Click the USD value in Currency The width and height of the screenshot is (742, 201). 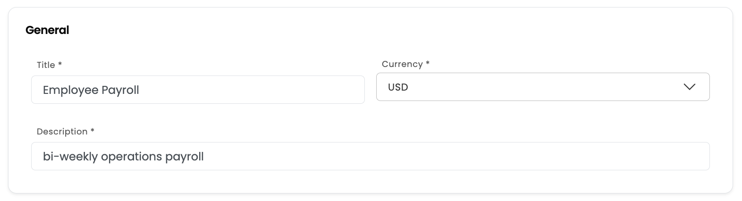398,87
